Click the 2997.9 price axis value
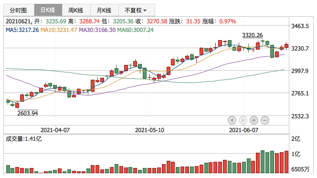Image resolution: width=317 pixels, height=178 pixels. point(300,71)
